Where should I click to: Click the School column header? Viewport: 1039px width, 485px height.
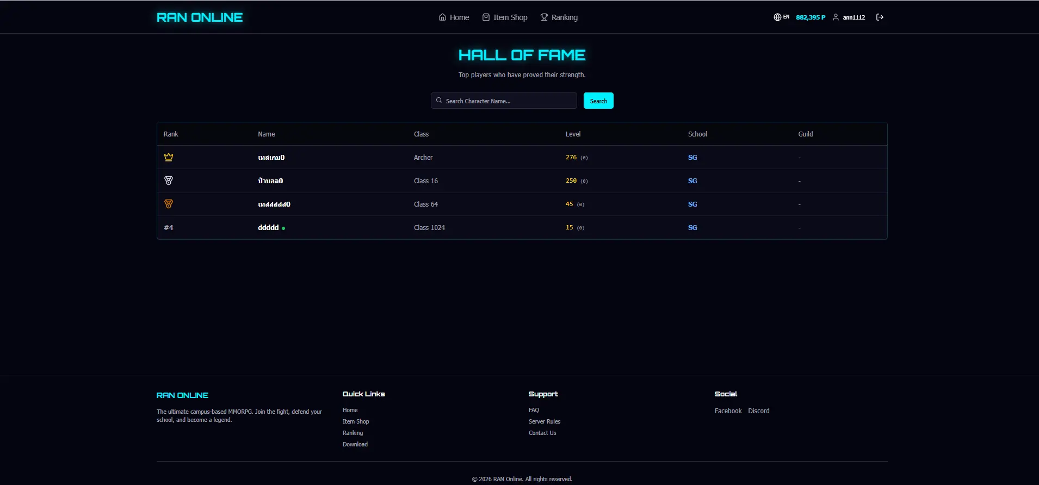[x=697, y=134]
